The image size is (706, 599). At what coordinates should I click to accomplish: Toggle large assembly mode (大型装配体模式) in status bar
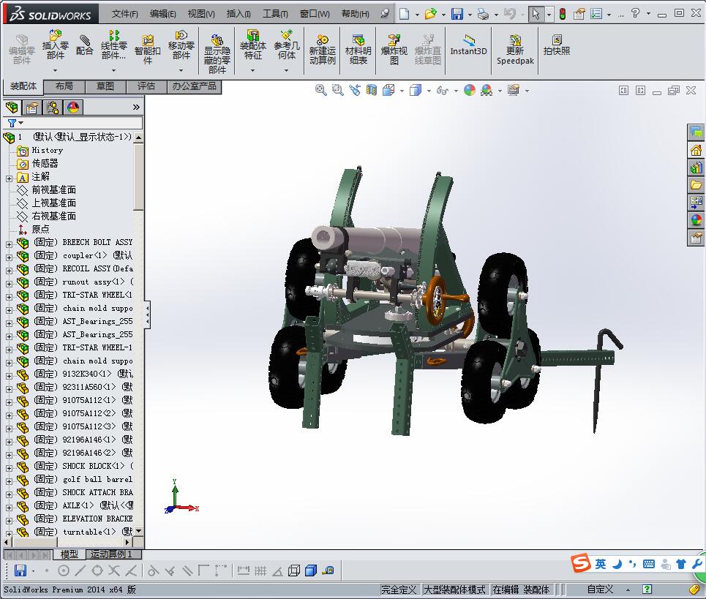click(x=455, y=589)
